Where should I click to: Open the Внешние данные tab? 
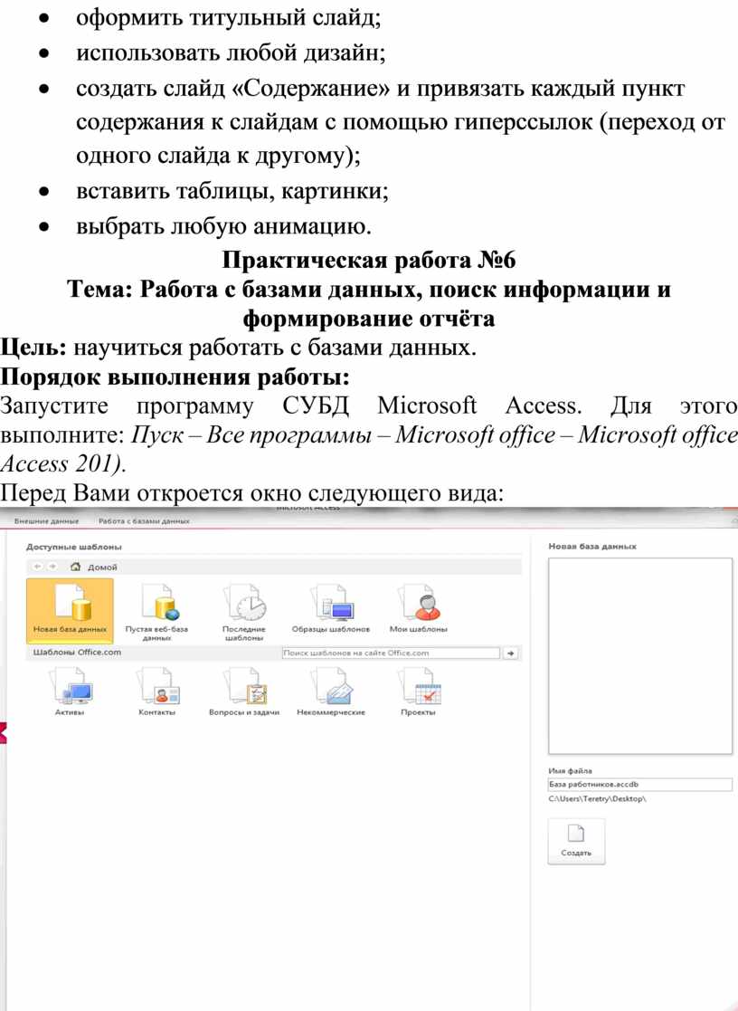click(x=46, y=521)
